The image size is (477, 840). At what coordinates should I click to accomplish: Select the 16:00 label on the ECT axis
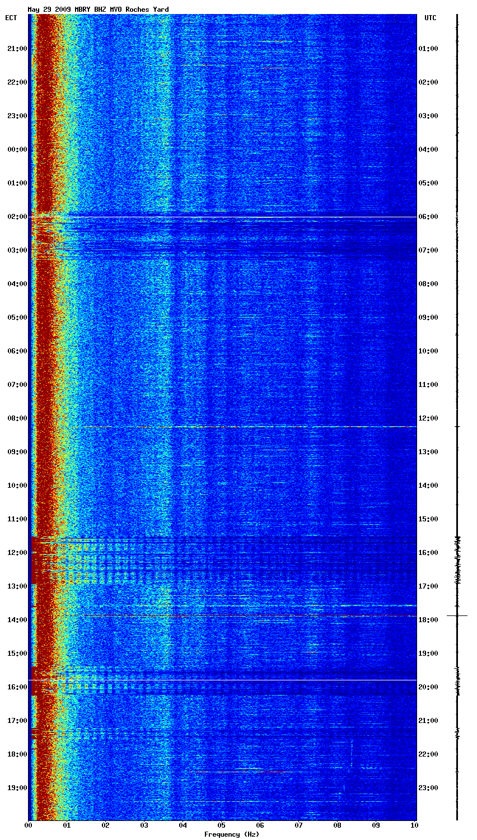(16, 687)
